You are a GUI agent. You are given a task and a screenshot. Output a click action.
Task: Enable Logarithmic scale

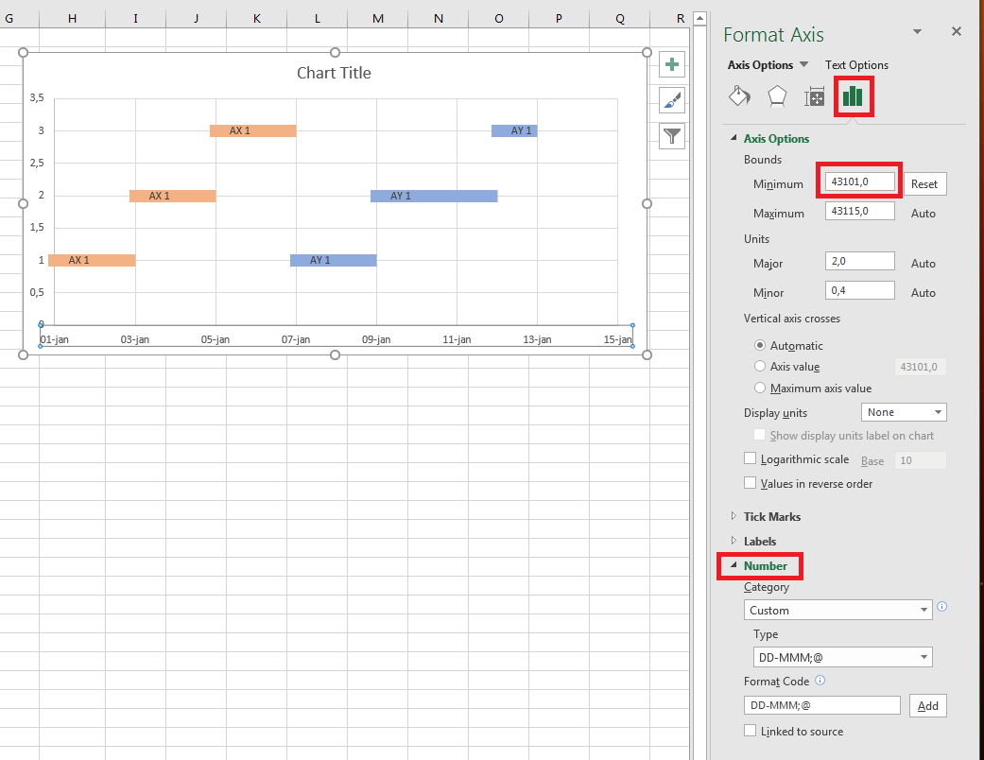pyautogui.click(x=749, y=459)
